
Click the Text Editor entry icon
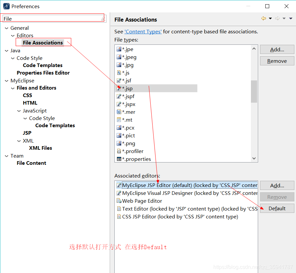(x=119, y=209)
